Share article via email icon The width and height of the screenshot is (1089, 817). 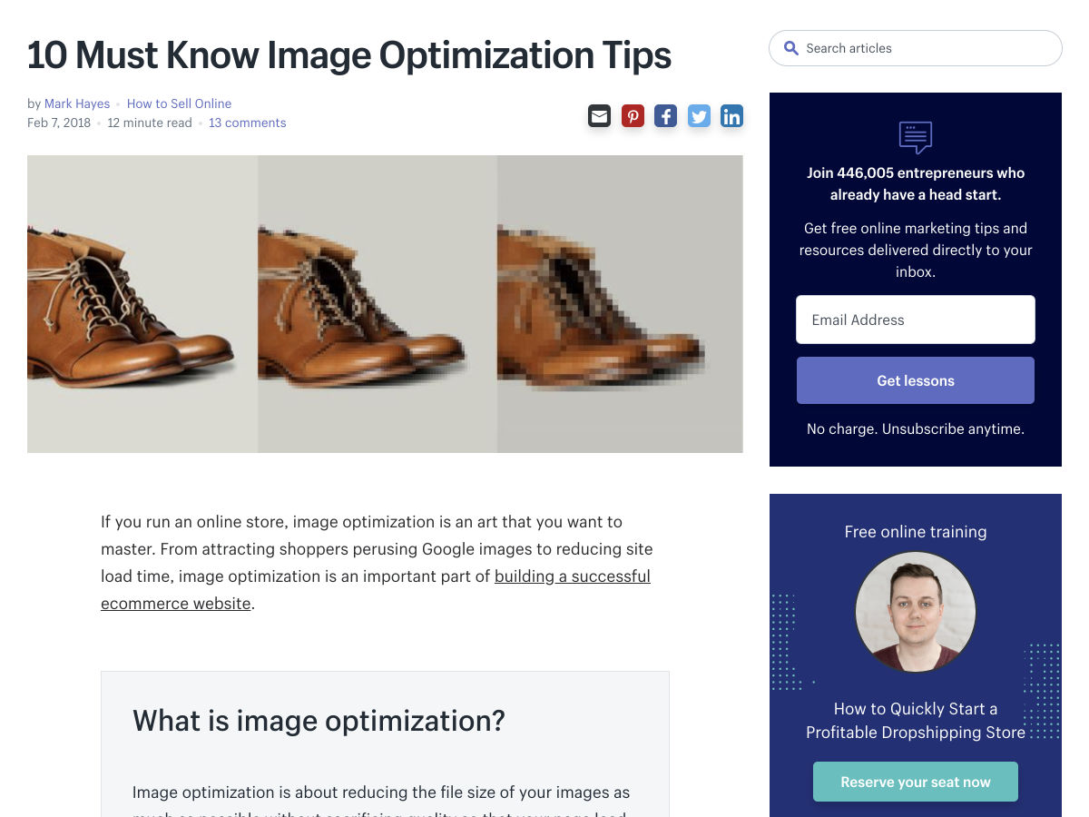tap(599, 116)
